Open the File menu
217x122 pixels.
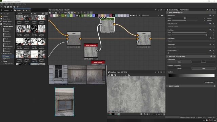pyautogui.click(x=2, y=4)
